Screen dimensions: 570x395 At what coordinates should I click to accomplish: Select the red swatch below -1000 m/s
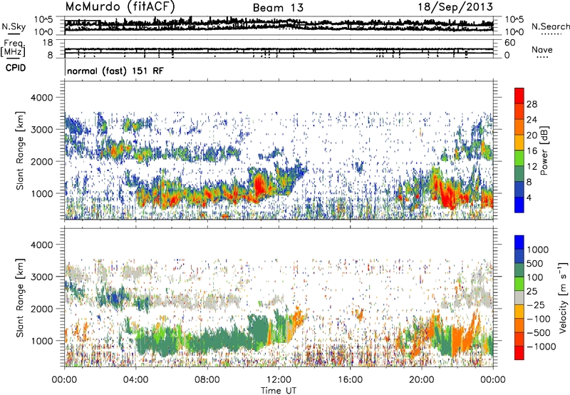coord(519,353)
